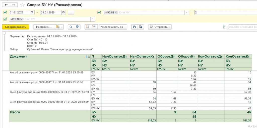Open report variants dropdown icon
Screen dimensions: 257x128
coord(59,27)
